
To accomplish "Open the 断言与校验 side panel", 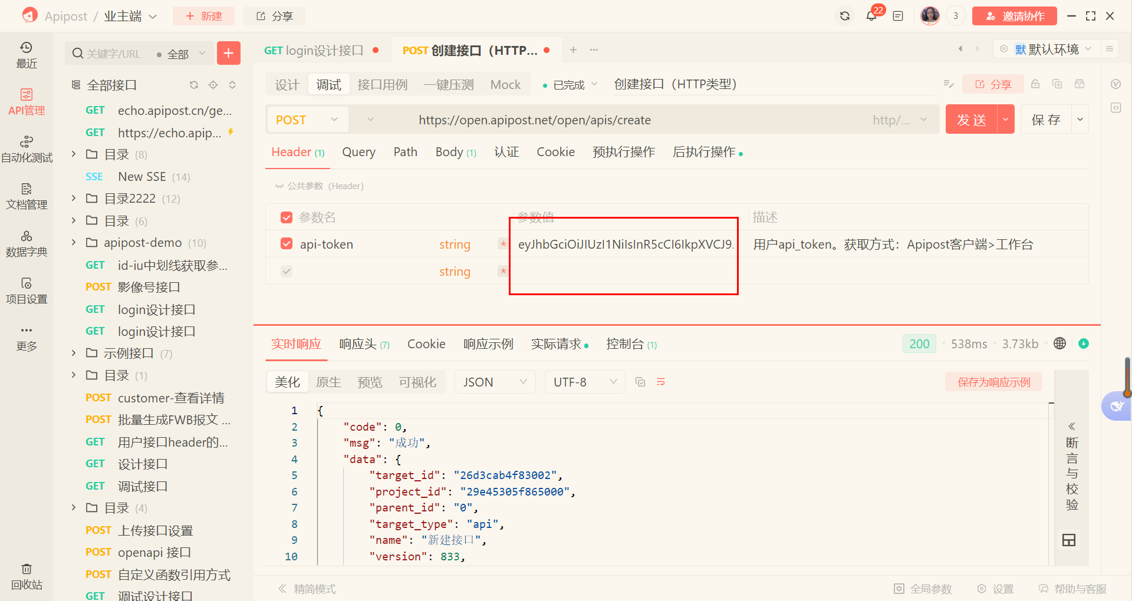I will pos(1072,465).
